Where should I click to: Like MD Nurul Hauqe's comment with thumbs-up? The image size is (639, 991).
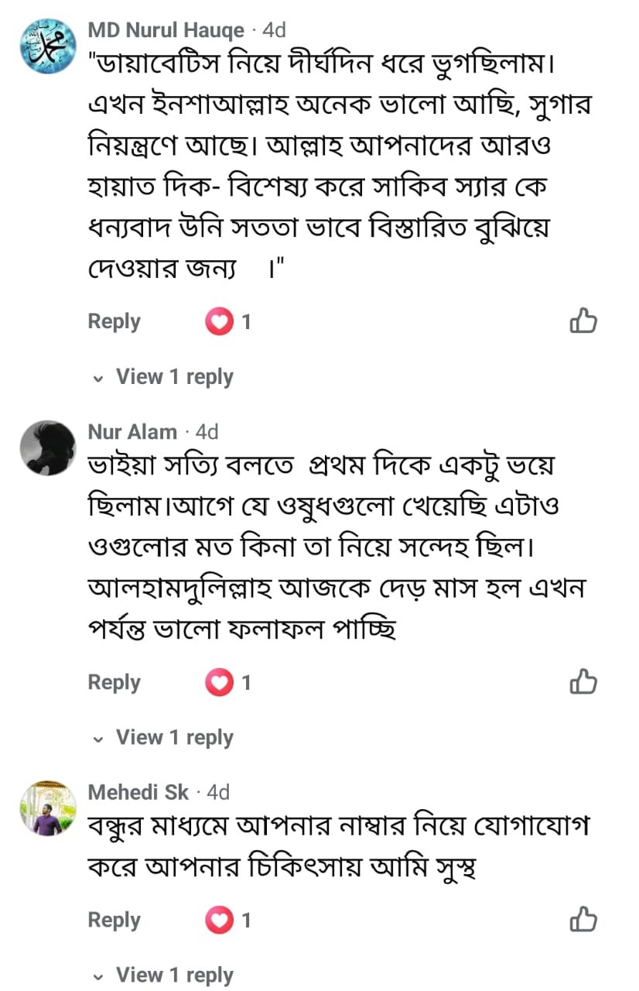583,321
